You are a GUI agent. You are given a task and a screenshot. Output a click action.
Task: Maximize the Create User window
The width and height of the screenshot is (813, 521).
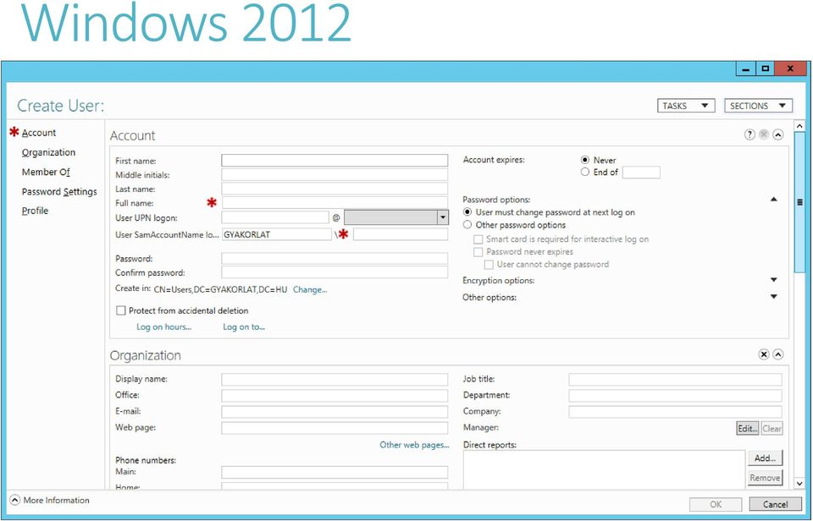point(766,69)
